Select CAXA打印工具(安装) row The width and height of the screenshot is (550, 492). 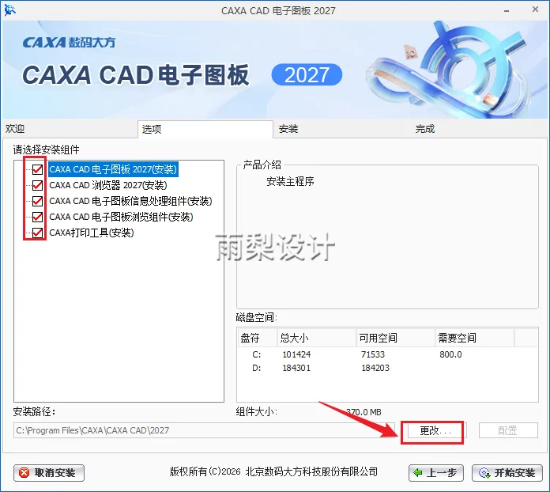92,233
